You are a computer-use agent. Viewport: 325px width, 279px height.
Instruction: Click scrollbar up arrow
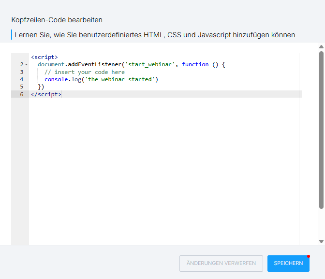(x=321, y=47)
